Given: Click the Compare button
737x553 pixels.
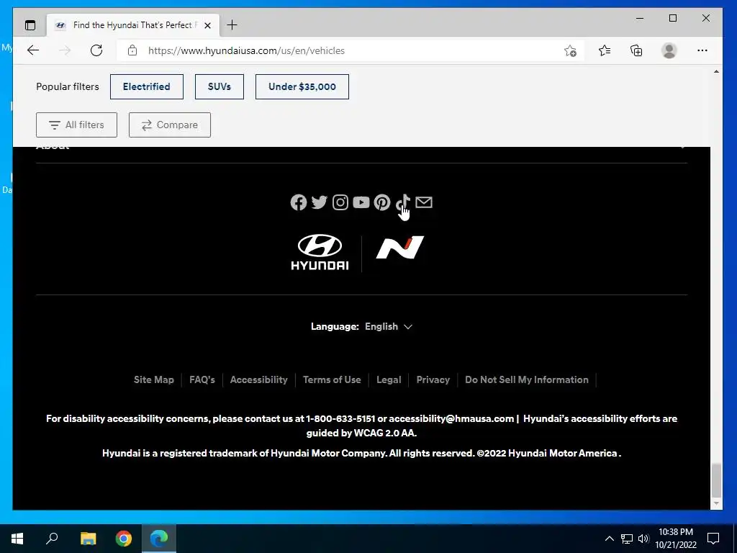Looking at the screenshot, I should coord(170,125).
